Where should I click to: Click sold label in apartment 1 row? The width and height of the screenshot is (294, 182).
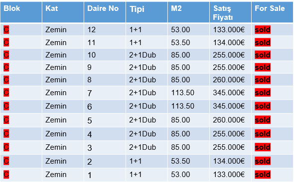coord(263,175)
